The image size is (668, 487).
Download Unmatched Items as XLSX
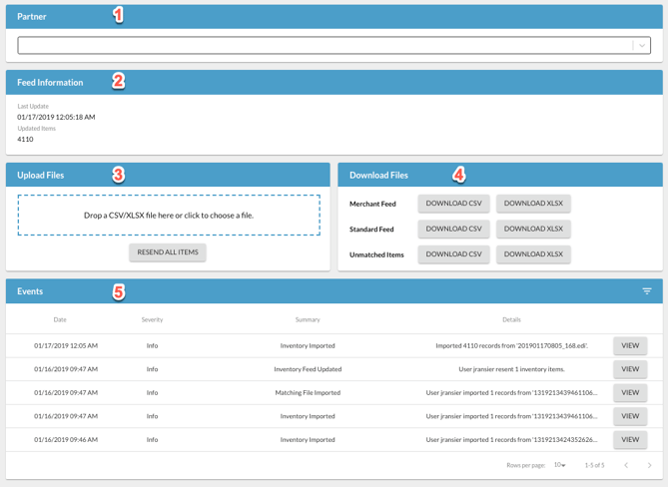click(533, 254)
